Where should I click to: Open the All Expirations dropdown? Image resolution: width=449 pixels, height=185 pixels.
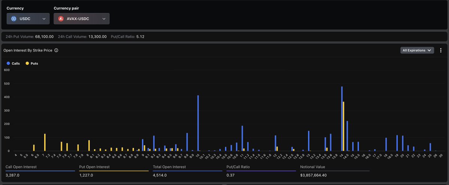(417, 50)
